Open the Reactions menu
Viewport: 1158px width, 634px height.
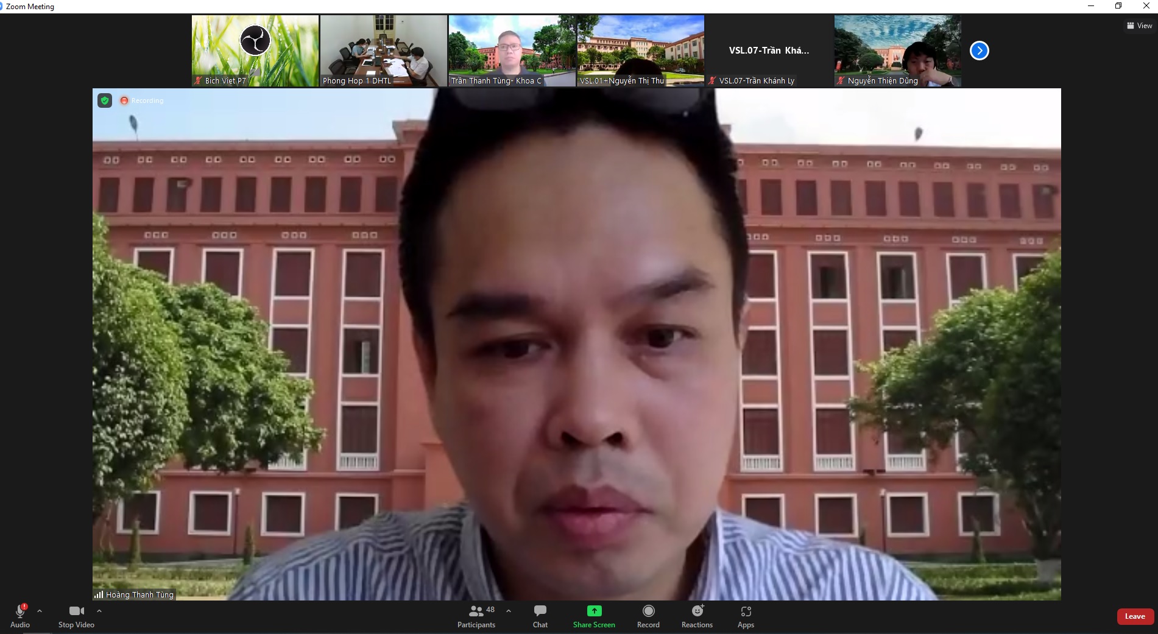[697, 616]
